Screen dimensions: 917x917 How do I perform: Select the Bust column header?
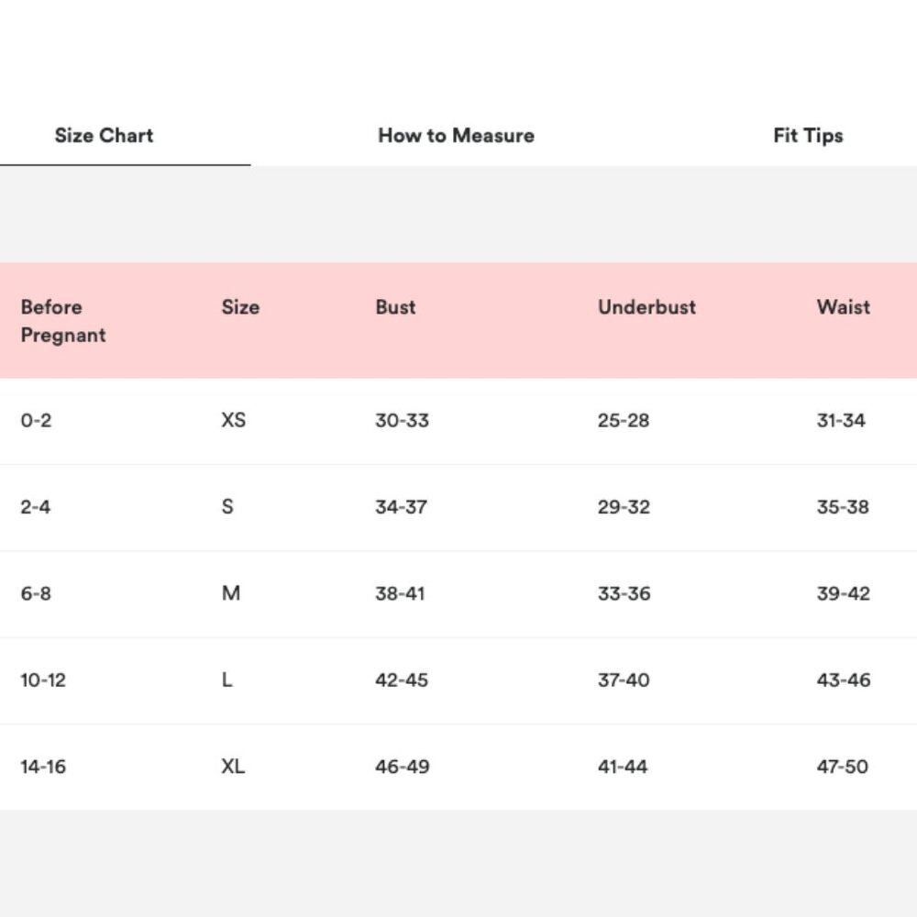(395, 307)
